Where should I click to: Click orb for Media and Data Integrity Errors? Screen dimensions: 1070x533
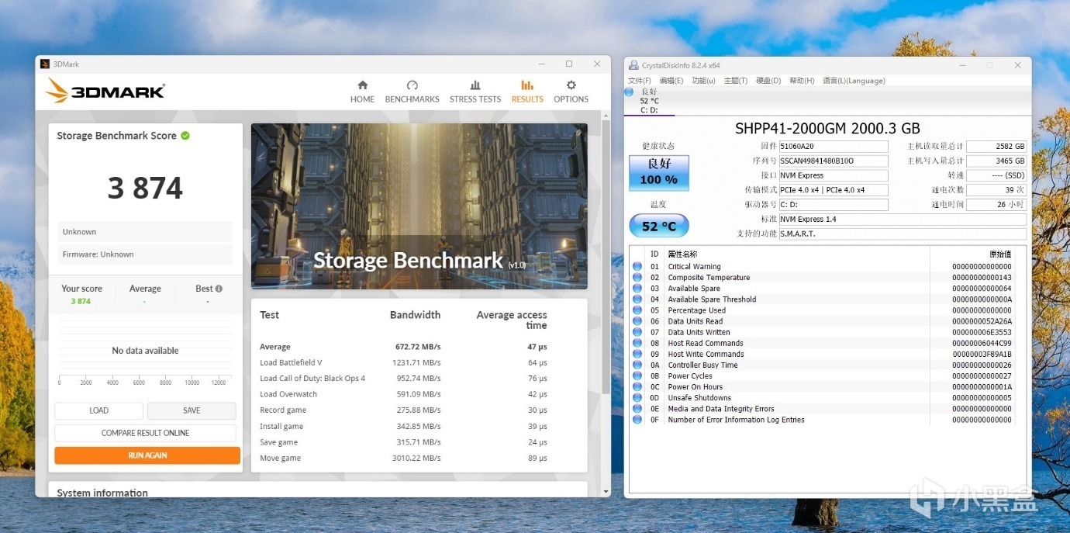pos(637,409)
